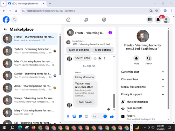Toggle Mute notifications in Privacy & support

click(x=143, y=102)
